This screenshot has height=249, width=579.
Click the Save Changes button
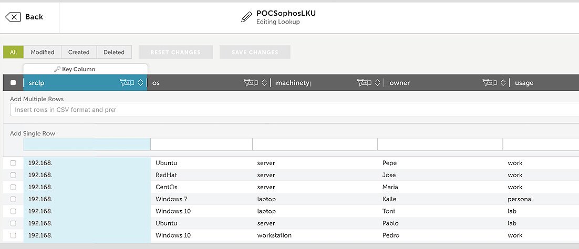click(x=255, y=52)
